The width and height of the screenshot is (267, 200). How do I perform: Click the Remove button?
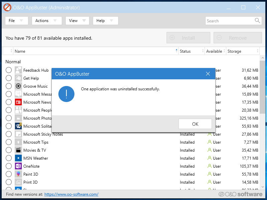tap(238, 38)
